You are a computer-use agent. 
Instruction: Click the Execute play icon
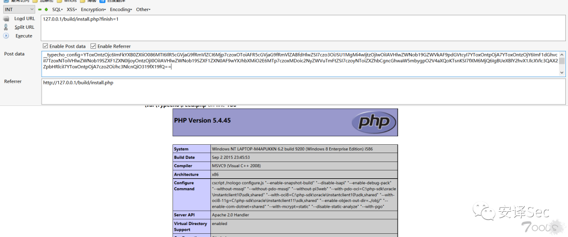tap(6, 36)
